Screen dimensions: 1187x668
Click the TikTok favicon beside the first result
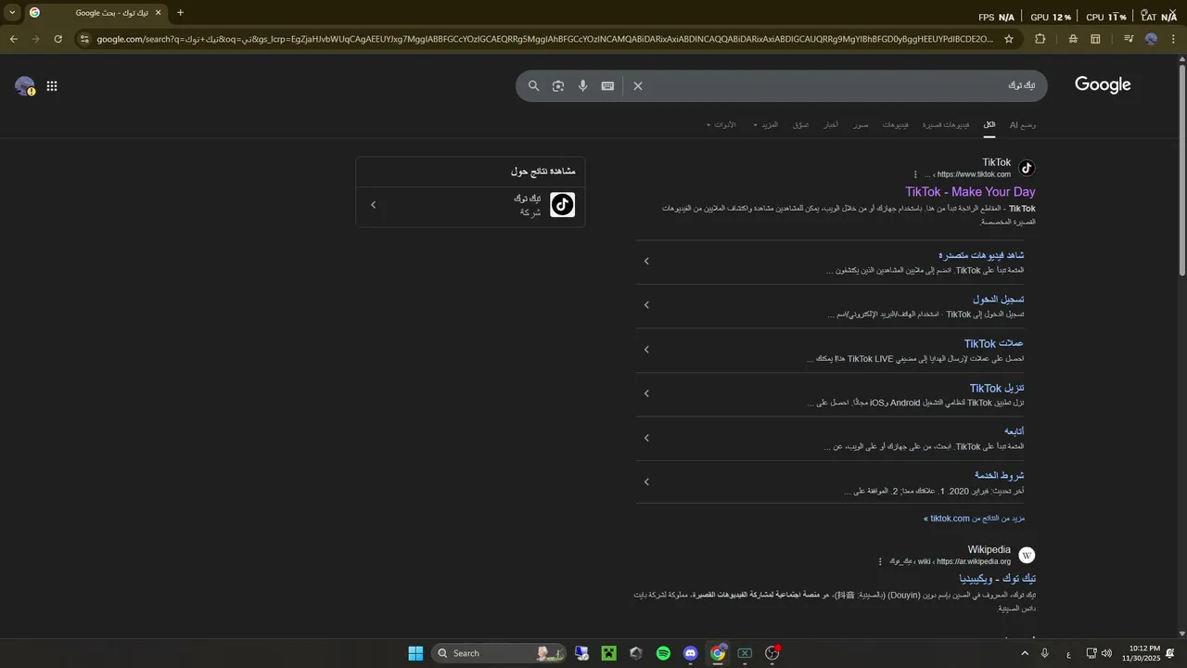click(x=1027, y=168)
